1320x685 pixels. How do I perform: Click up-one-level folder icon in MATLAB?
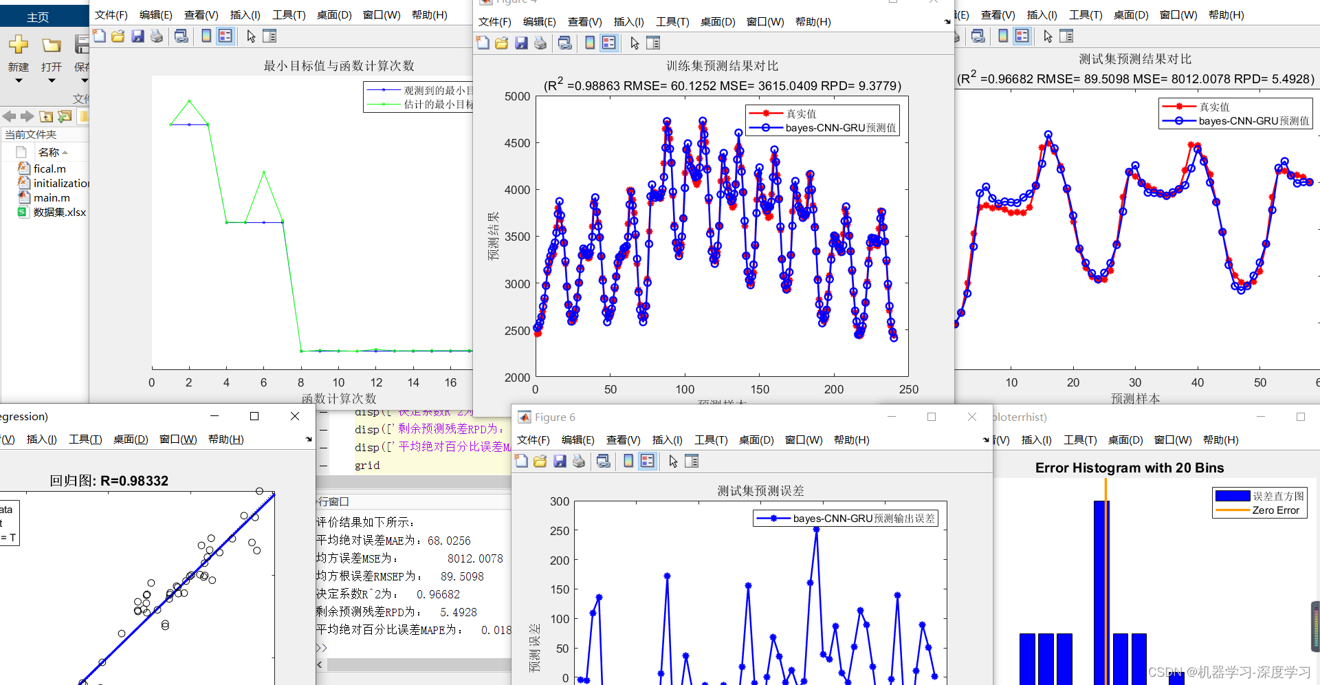tap(46, 116)
